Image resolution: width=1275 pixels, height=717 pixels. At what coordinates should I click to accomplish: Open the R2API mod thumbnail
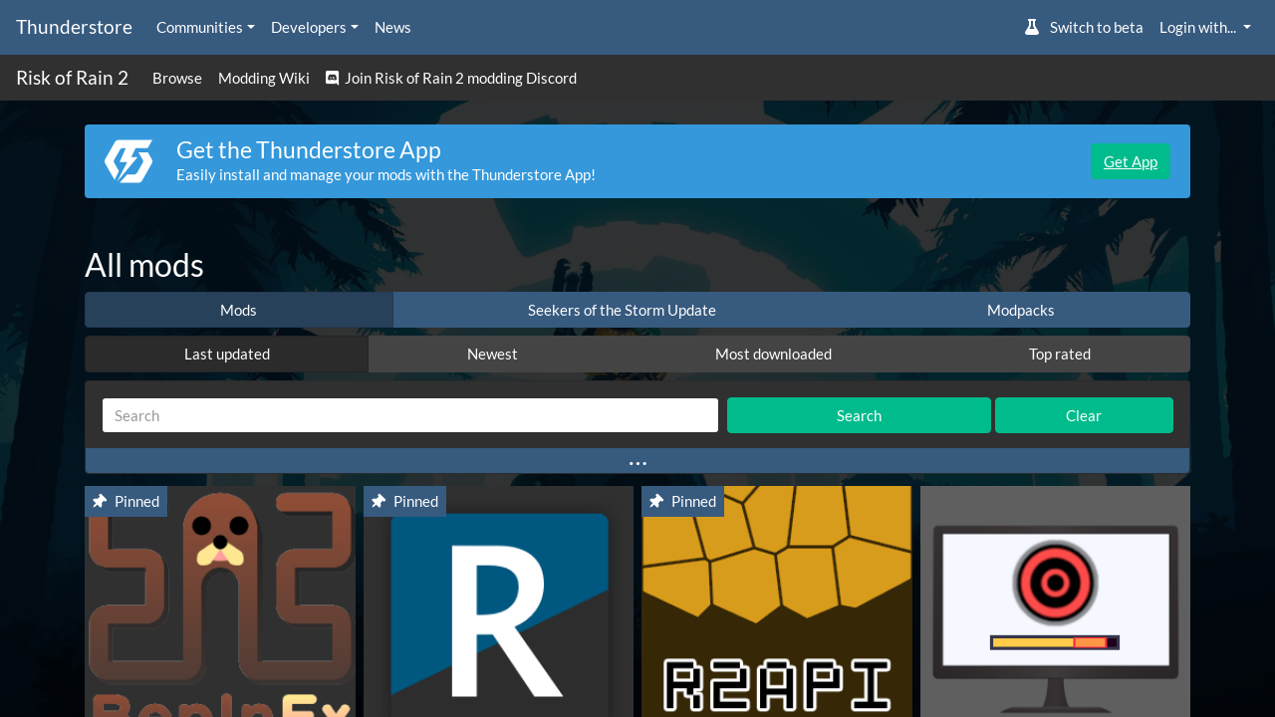[777, 601]
